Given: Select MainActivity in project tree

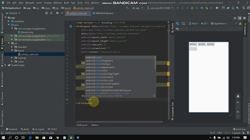Looking at the screenshot, I should pyautogui.click(x=27, y=32).
